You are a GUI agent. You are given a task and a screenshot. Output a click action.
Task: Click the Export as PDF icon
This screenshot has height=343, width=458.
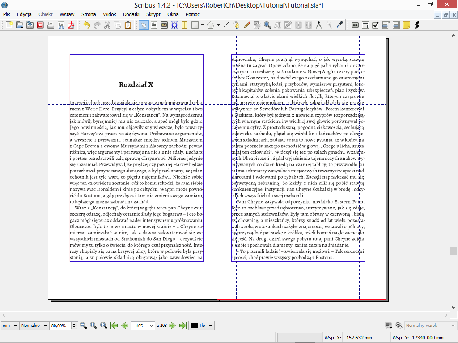pyautogui.click(x=70, y=25)
